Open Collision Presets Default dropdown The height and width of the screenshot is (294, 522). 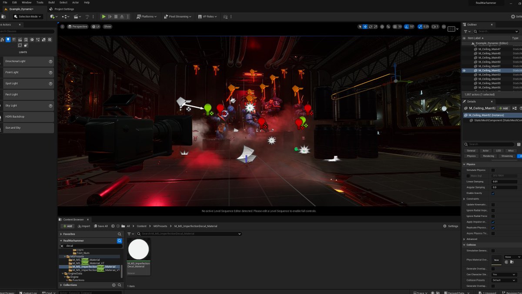point(504,280)
